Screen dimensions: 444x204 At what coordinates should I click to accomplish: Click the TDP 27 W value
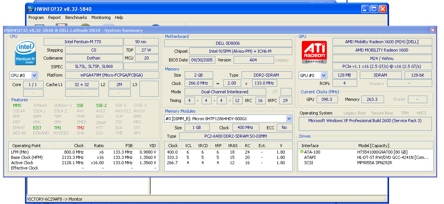click(147, 50)
